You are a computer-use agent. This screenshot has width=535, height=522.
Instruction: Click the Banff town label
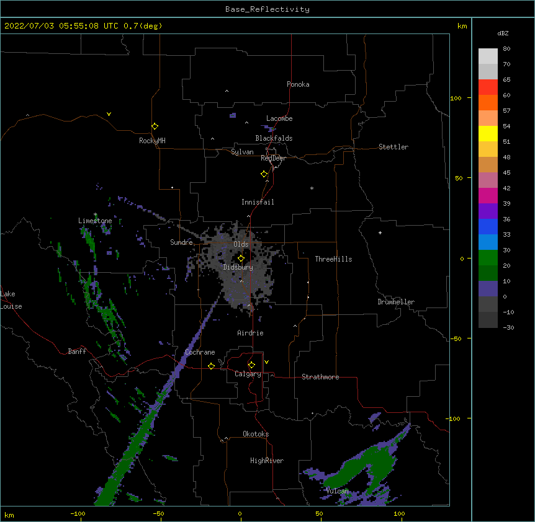(x=77, y=352)
